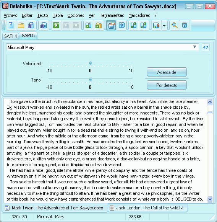The height and width of the screenshot is (222, 217).
Task: Switch to the SAPI 4 tab
Action: (x=11, y=36)
